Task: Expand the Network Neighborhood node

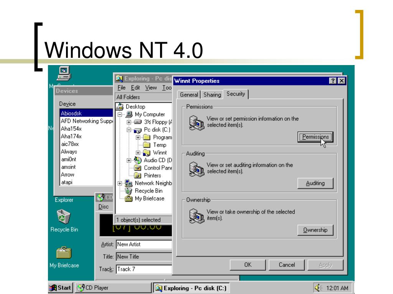Action: click(x=120, y=183)
